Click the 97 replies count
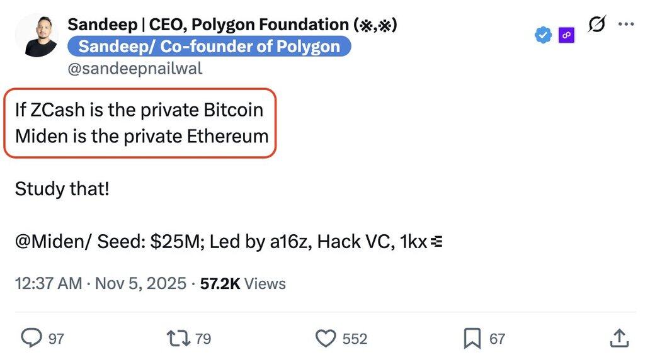 click(x=57, y=339)
